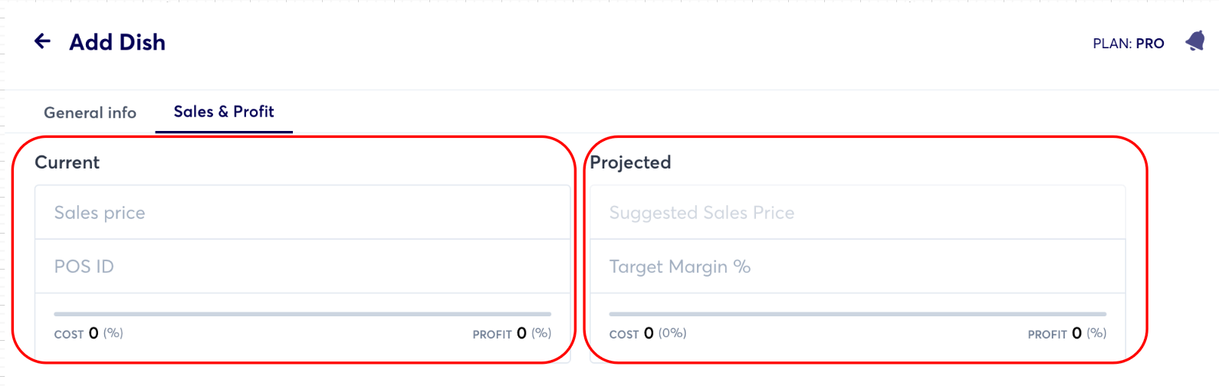Click the Current cost-profit progress bar
This screenshot has width=1219, height=386.
coord(302,314)
